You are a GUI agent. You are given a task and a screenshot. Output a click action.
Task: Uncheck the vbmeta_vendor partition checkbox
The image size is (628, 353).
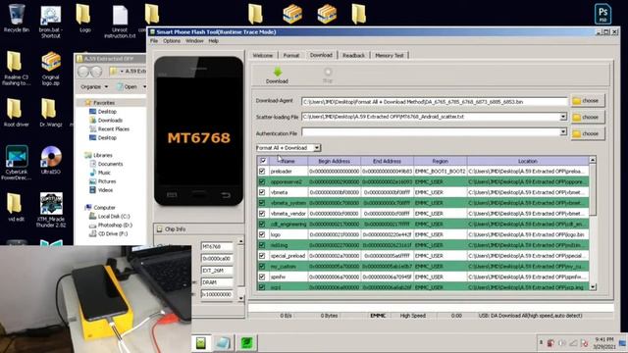pos(262,214)
